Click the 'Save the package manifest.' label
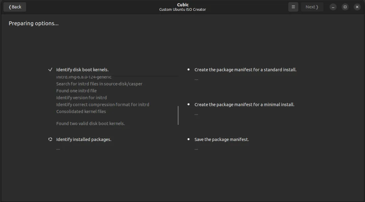This screenshot has width=365, height=202. 222,139
